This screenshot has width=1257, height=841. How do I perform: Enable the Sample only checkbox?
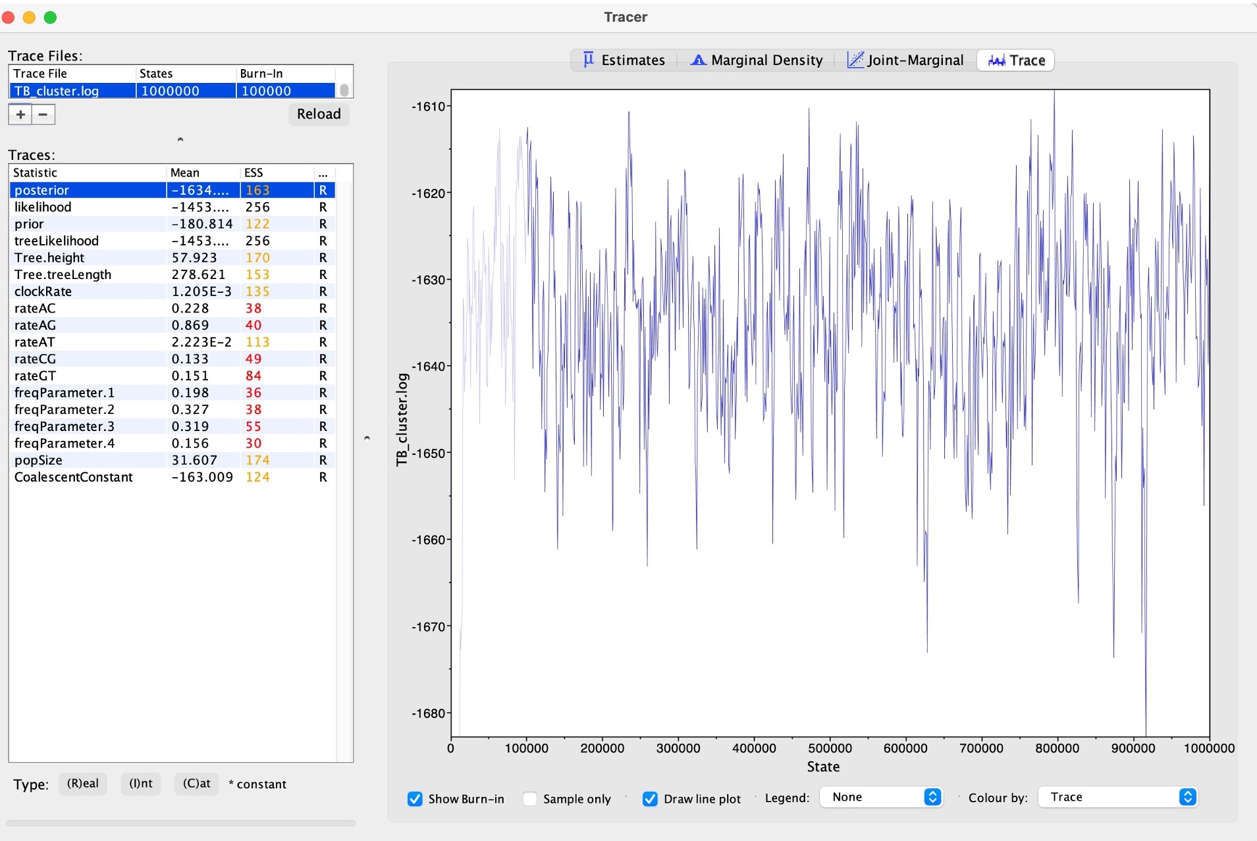[x=530, y=799]
